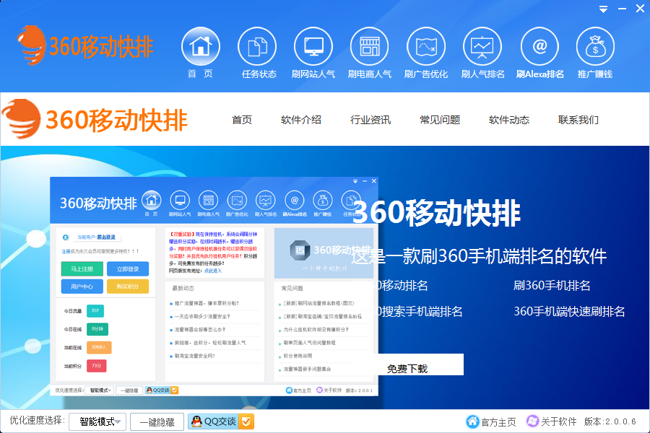Image resolution: width=650 pixels, height=433 pixels.
Task: Open the 软件介绍 navigation item
Action: (301, 120)
